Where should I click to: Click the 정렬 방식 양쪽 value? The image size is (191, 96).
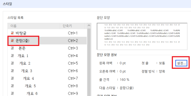click(162, 71)
